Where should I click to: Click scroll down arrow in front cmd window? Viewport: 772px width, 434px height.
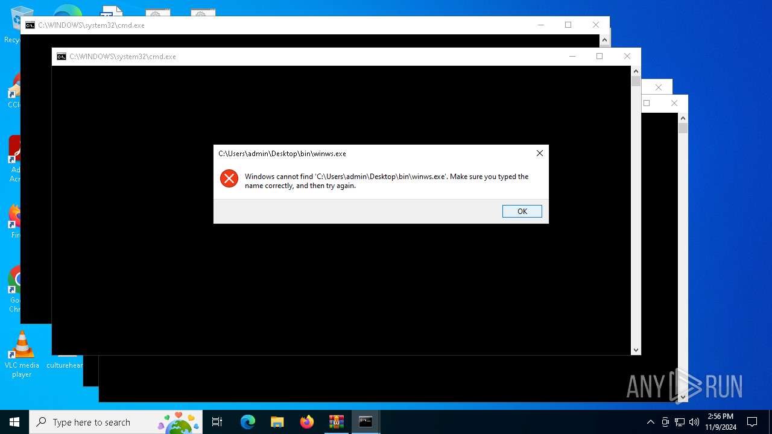coord(636,350)
